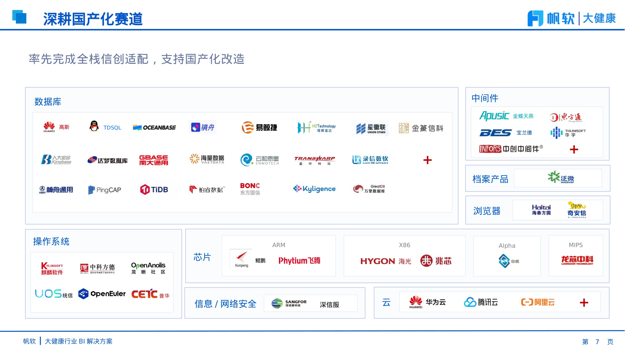Expand more databases via the red plus
Image resolution: width=625 pixels, height=351 pixels.
click(427, 160)
